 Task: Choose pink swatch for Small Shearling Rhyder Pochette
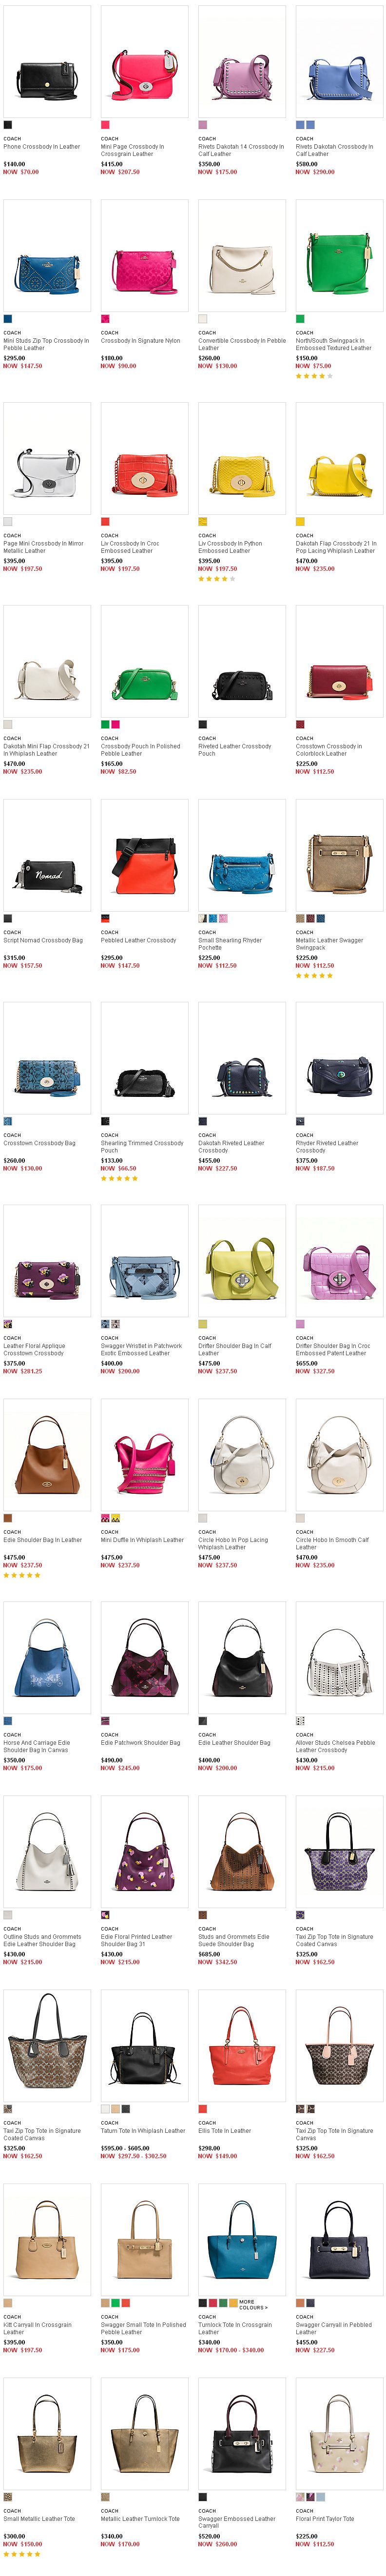(x=223, y=919)
